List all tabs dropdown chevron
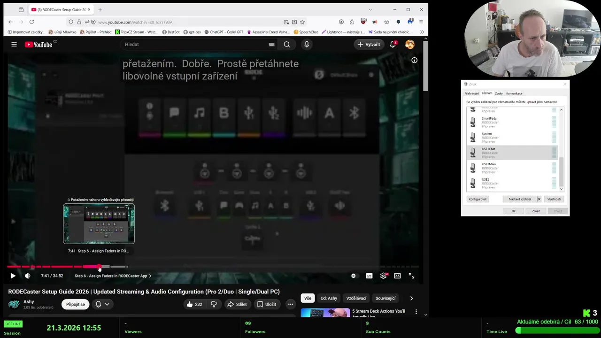The image size is (601, 338). [x=370, y=9]
